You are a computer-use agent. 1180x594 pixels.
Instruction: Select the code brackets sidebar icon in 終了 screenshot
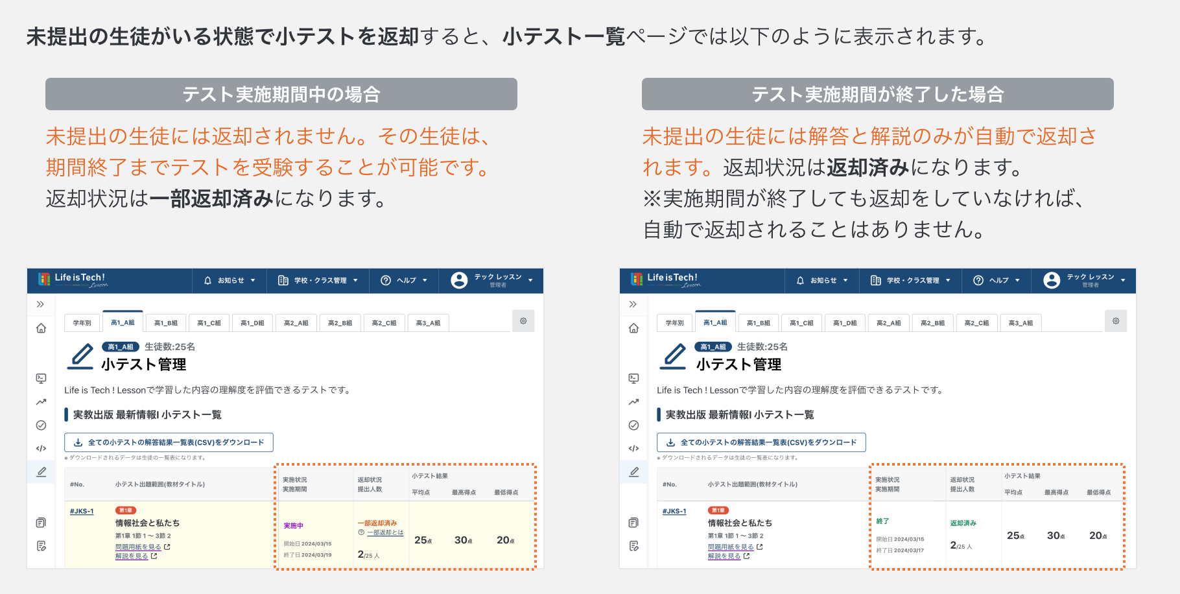click(633, 448)
